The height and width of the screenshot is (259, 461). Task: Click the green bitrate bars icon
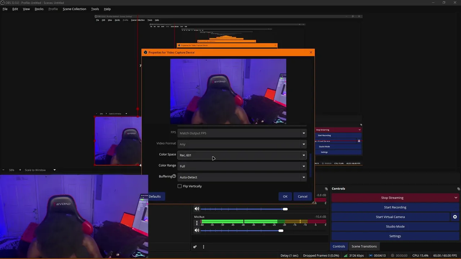tap(346, 255)
